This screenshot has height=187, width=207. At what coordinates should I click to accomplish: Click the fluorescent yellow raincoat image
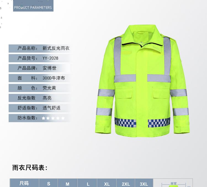pos(142,81)
